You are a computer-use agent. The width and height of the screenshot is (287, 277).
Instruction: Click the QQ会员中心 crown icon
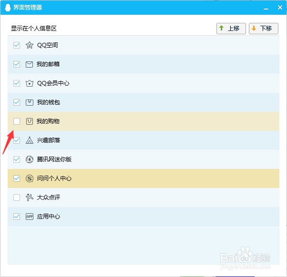pos(29,83)
